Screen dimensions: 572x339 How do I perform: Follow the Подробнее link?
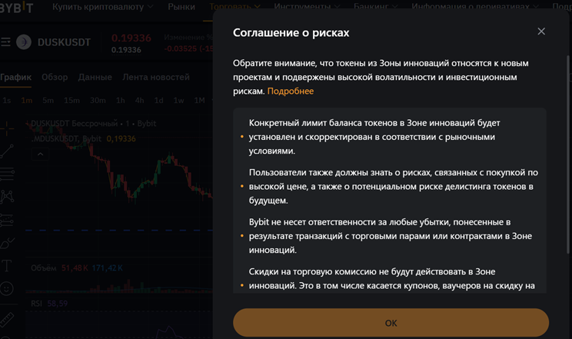click(x=291, y=91)
